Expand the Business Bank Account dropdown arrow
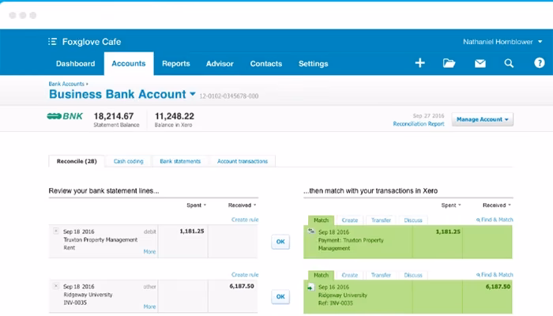Viewport: 553px width, 316px height. coord(193,94)
